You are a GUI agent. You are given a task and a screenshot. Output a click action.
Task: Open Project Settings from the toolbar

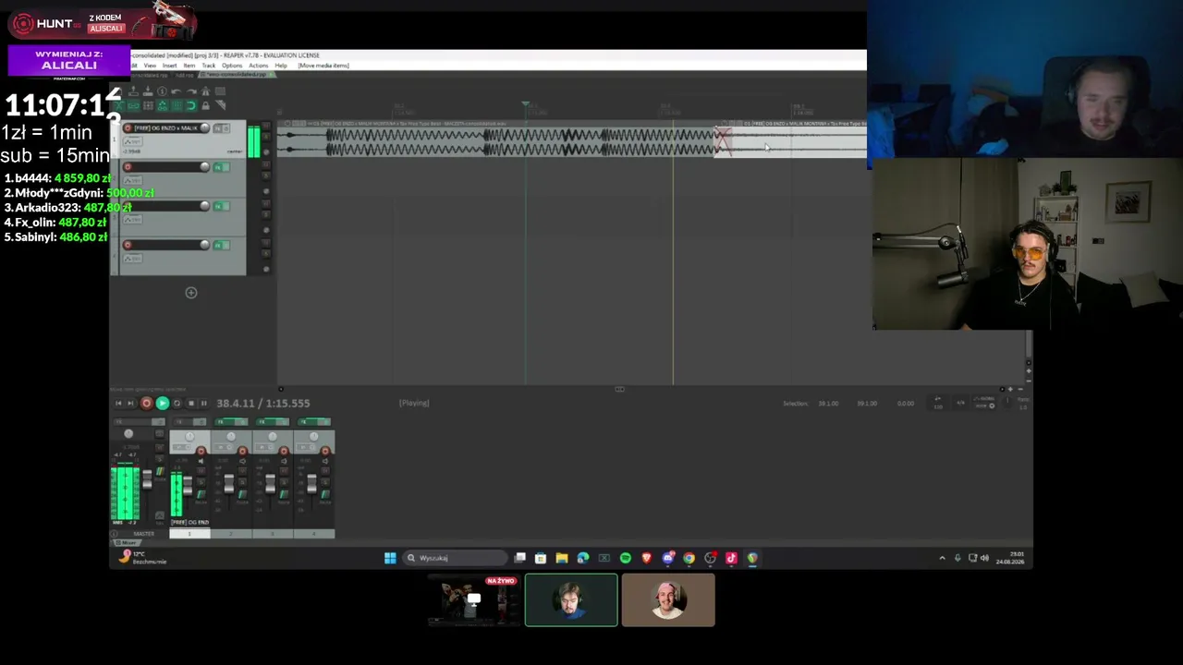coord(162,91)
